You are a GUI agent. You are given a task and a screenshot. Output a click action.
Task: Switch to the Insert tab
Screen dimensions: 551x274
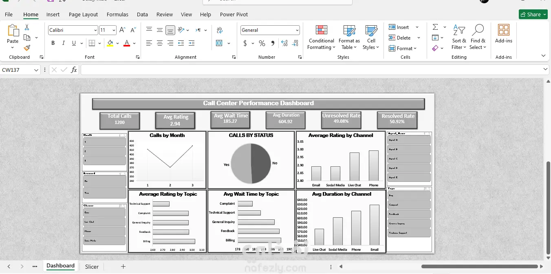[53, 14]
